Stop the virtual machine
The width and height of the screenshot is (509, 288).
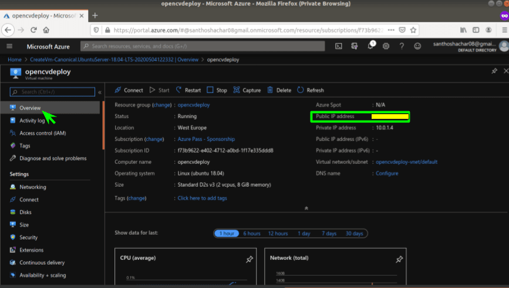click(217, 90)
